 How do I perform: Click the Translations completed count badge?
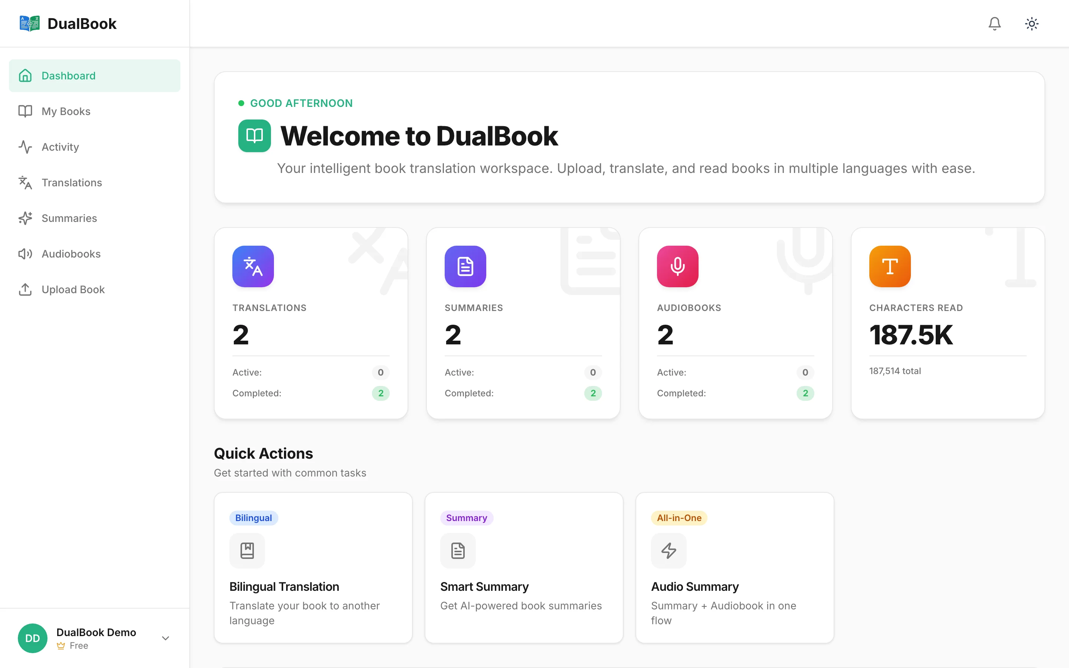coord(381,393)
